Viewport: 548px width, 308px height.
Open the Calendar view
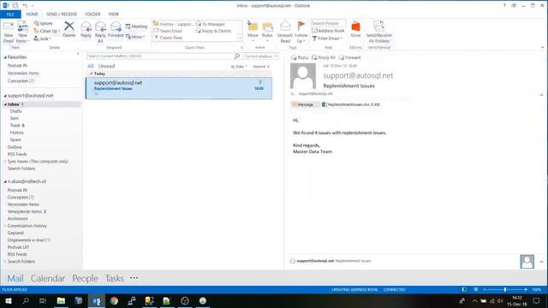pos(48,278)
